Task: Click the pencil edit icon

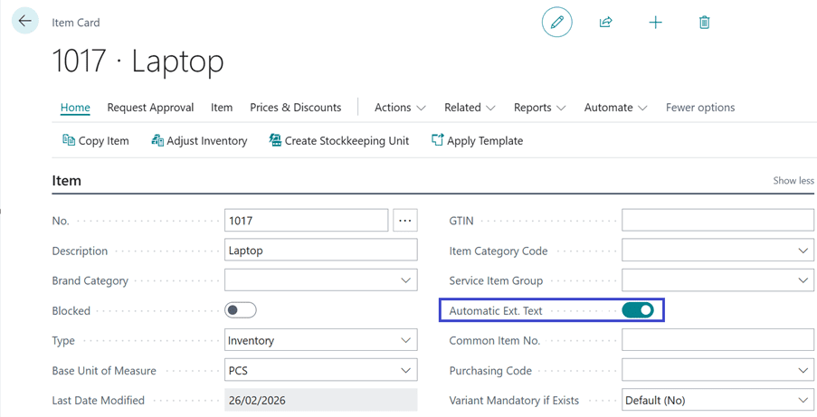Action: [556, 22]
